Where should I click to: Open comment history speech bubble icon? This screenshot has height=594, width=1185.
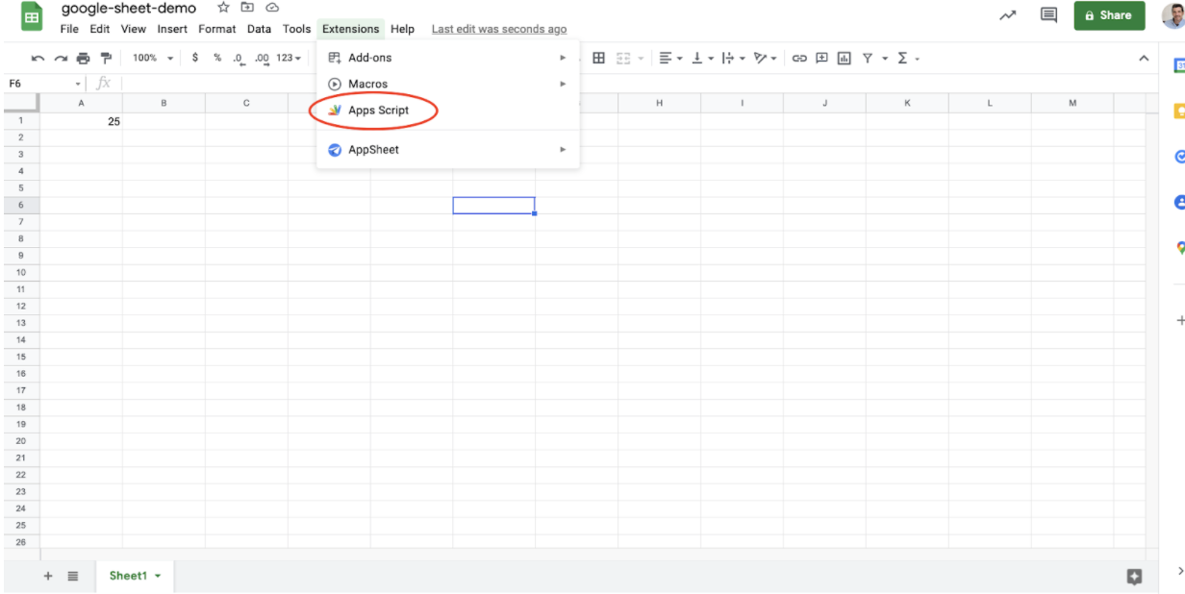tap(1048, 15)
